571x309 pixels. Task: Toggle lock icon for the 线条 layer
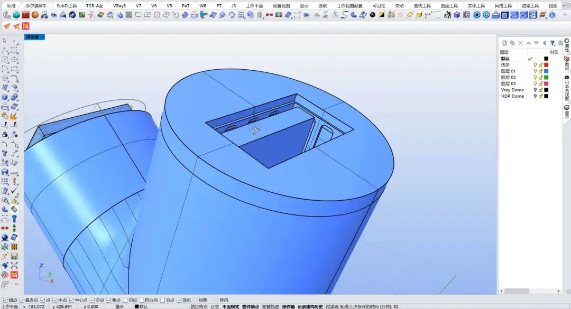pyautogui.click(x=540, y=65)
